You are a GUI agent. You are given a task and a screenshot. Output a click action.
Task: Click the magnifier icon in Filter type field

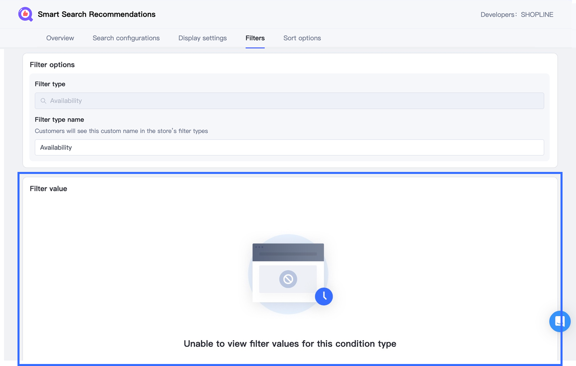43,101
